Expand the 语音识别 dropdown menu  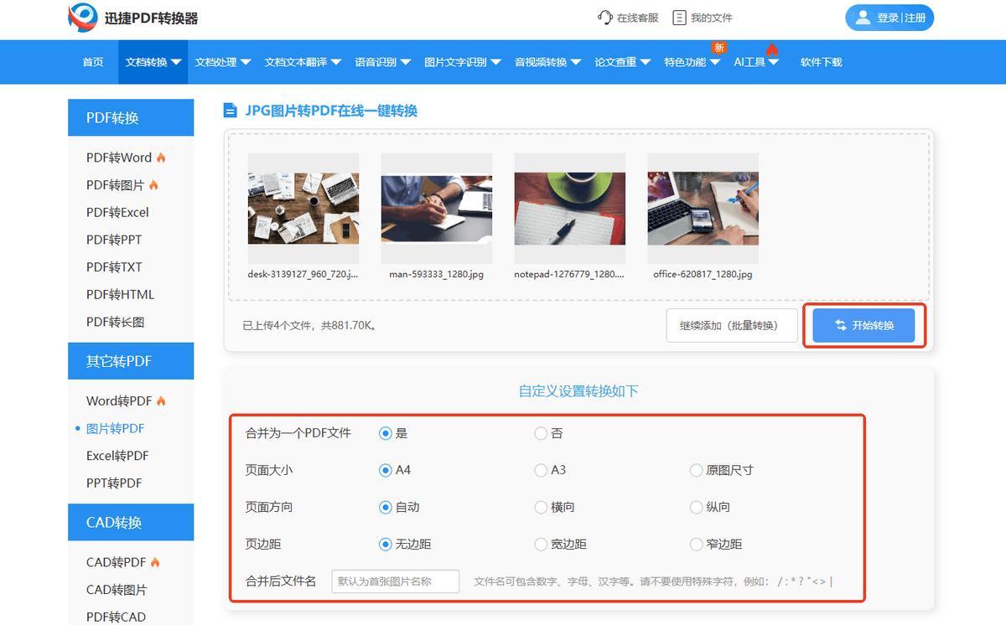382,62
